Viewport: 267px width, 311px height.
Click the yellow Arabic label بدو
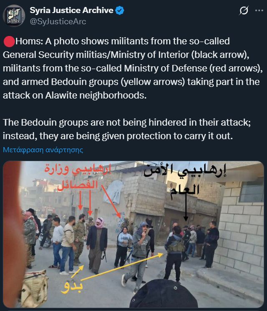point(72,286)
